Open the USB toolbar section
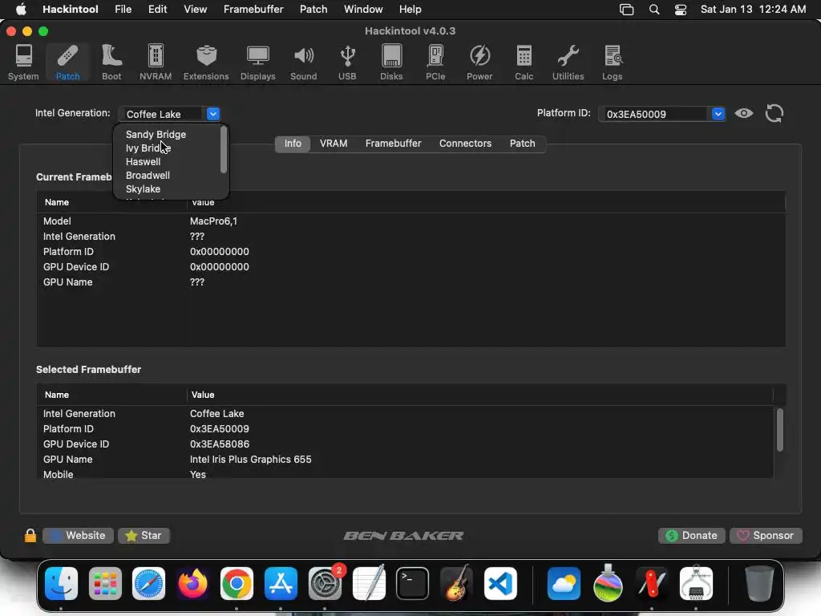The image size is (821, 616). pyautogui.click(x=347, y=63)
